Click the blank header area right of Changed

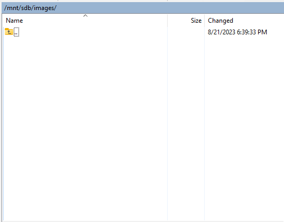point(259,21)
